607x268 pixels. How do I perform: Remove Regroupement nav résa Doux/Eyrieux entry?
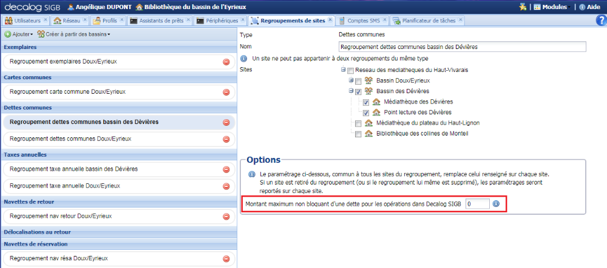tap(226, 258)
